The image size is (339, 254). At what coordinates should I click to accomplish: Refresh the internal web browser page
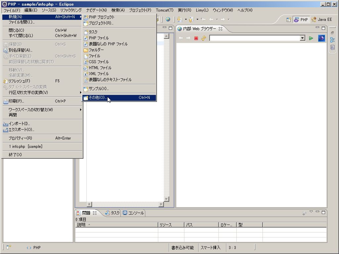pos(204,38)
